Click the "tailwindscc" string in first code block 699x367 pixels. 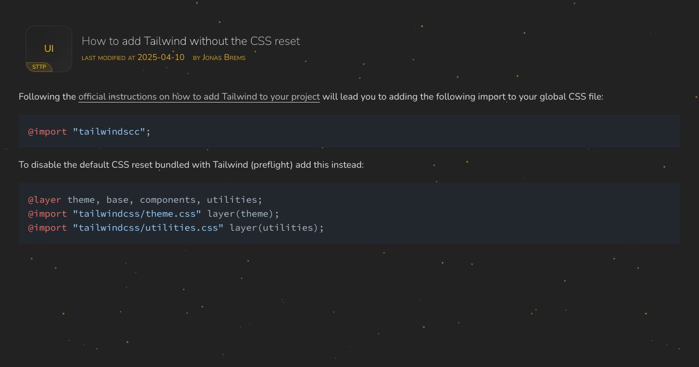[x=109, y=132]
